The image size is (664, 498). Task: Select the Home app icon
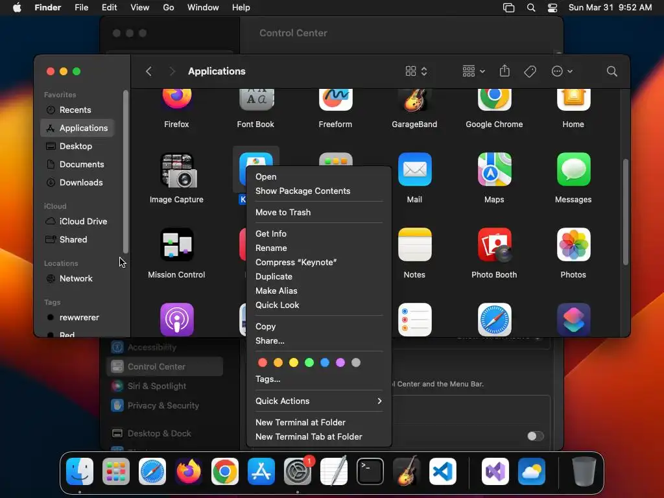pyautogui.click(x=573, y=99)
